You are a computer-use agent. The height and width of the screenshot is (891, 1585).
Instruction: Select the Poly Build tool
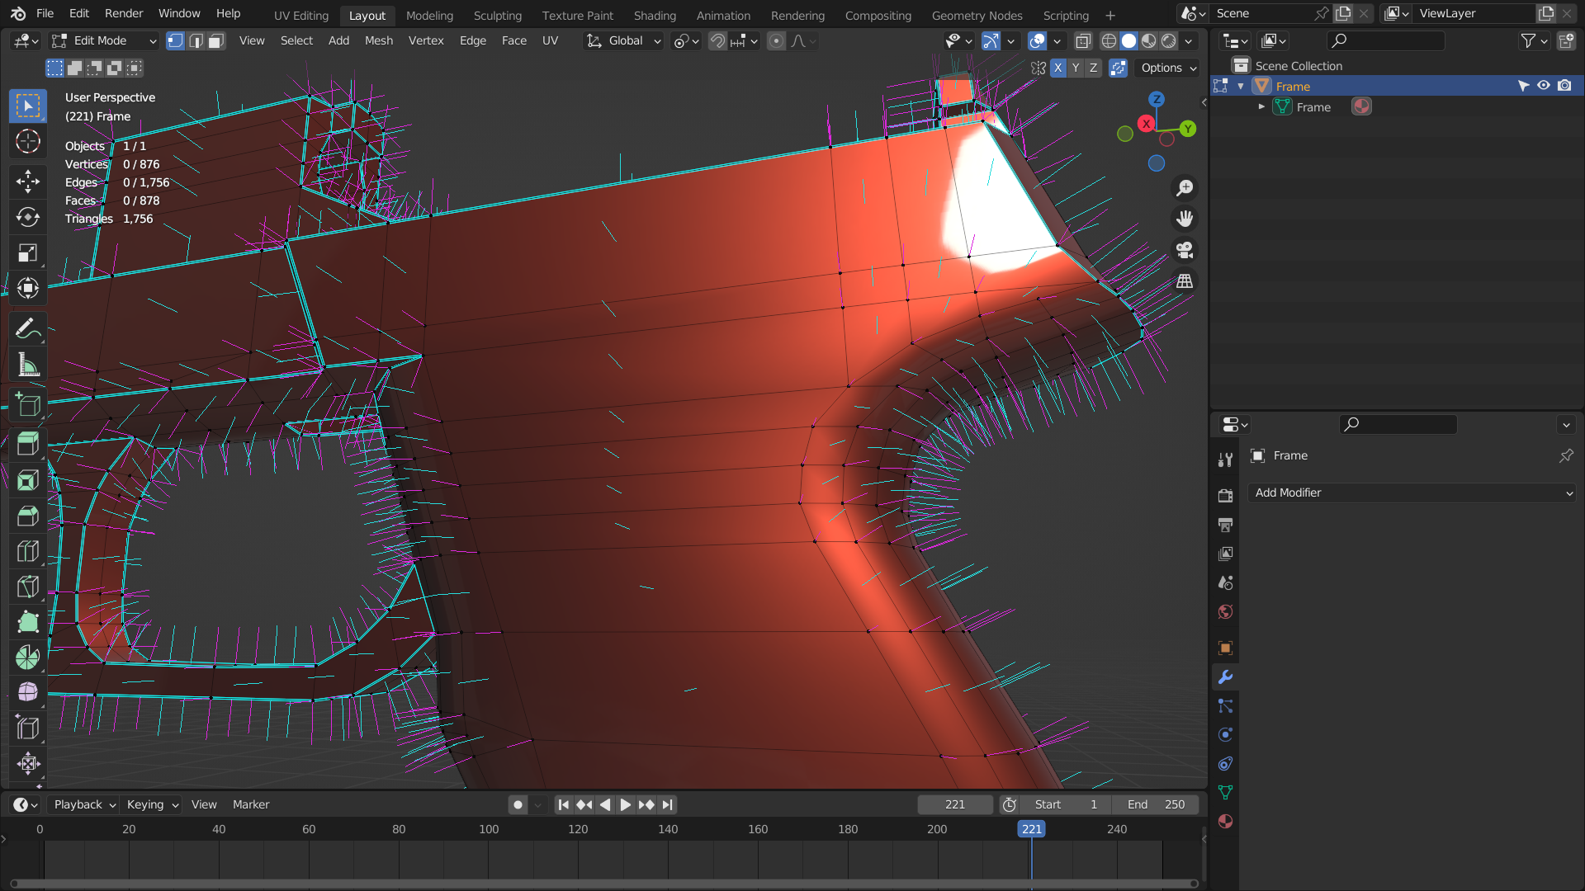(x=28, y=622)
